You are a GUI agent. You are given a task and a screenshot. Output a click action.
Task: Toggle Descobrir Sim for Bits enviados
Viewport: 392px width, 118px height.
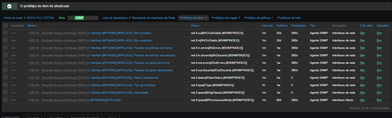coord(379,33)
